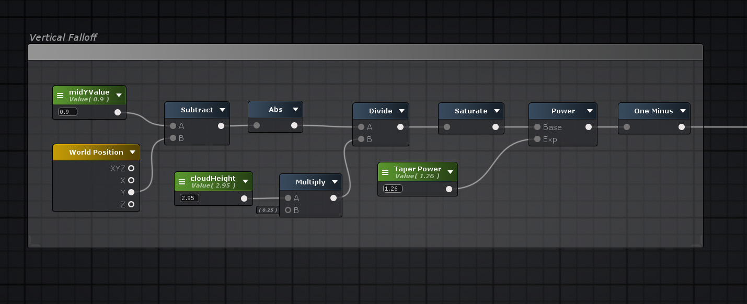This screenshot has width=747, height=304.
Task: Expand the Subtract node dropdown arrow
Action: [x=222, y=110]
